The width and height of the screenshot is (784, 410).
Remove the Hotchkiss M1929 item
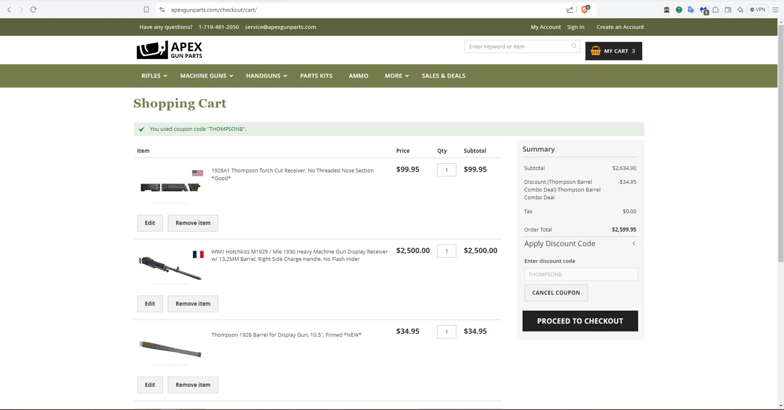coord(193,304)
